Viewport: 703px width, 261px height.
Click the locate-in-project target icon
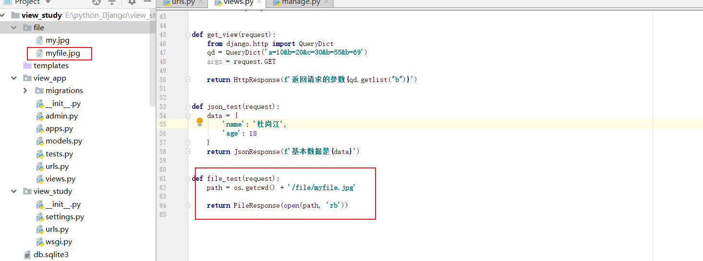coord(97,2)
